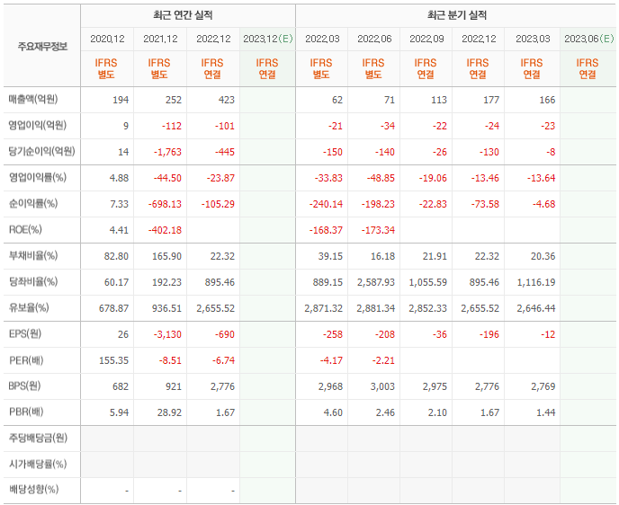This screenshot has width=619, height=505.
Task: Click the 영업이익 value -34
Action: point(388,126)
